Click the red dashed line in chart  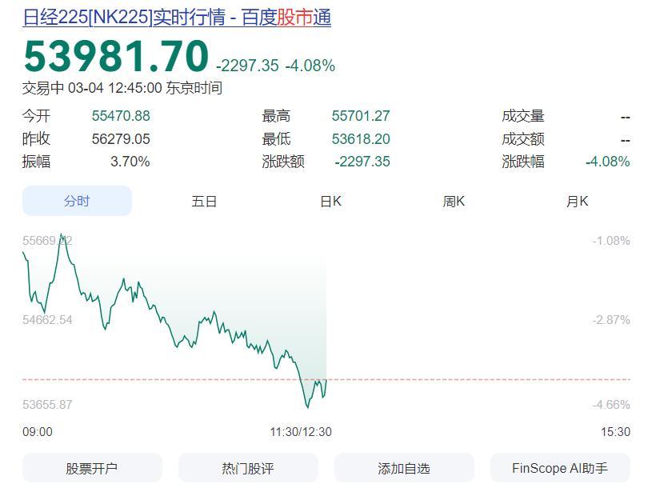[x=480, y=379]
